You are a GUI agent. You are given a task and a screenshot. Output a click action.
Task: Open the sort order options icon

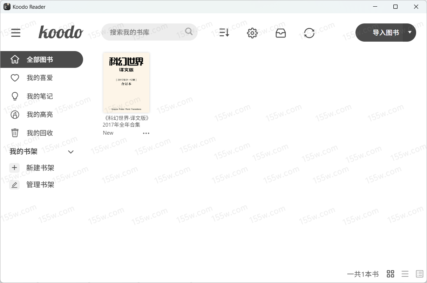[x=224, y=33]
